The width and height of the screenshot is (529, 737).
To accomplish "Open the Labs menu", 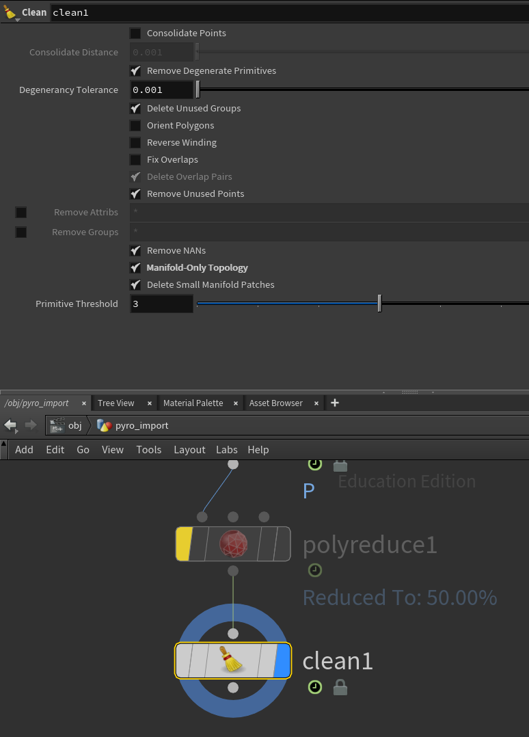I will 226,450.
